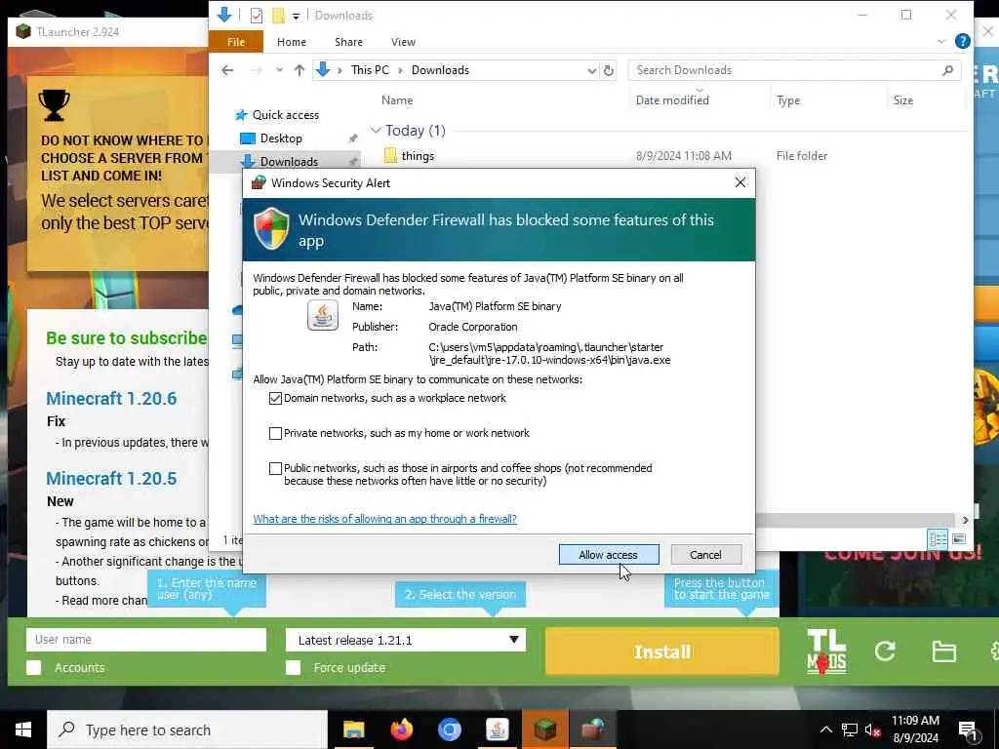Select Desktop in navigation pane
This screenshot has width=999, height=749.
pyautogui.click(x=281, y=138)
